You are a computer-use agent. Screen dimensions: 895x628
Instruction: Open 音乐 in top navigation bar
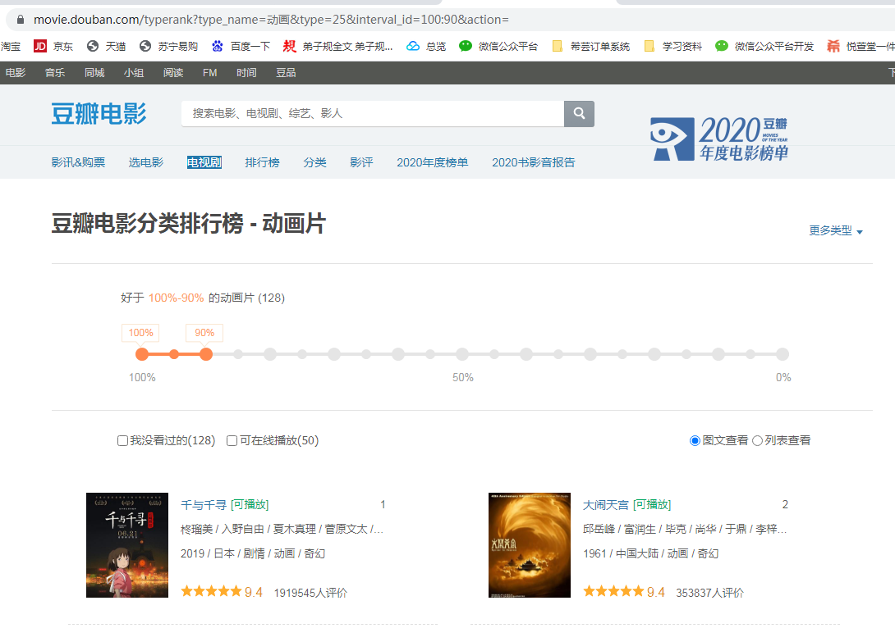tap(55, 72)
